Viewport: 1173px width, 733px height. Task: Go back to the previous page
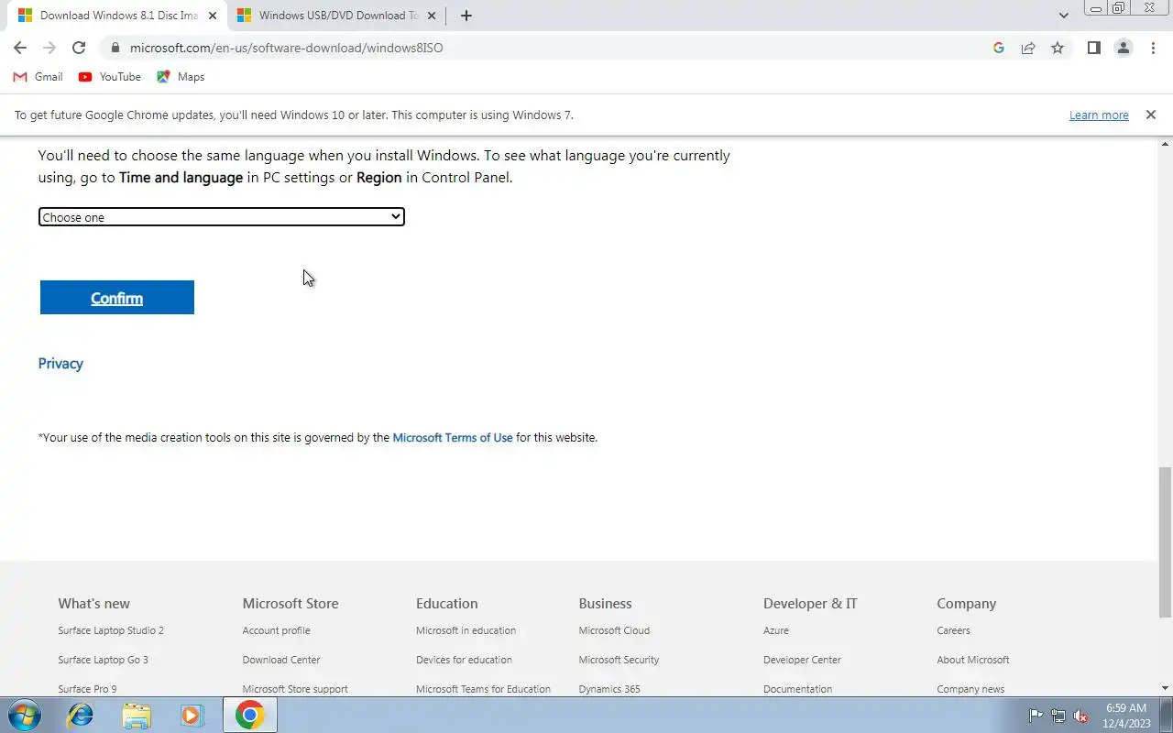tap(20, 48)
